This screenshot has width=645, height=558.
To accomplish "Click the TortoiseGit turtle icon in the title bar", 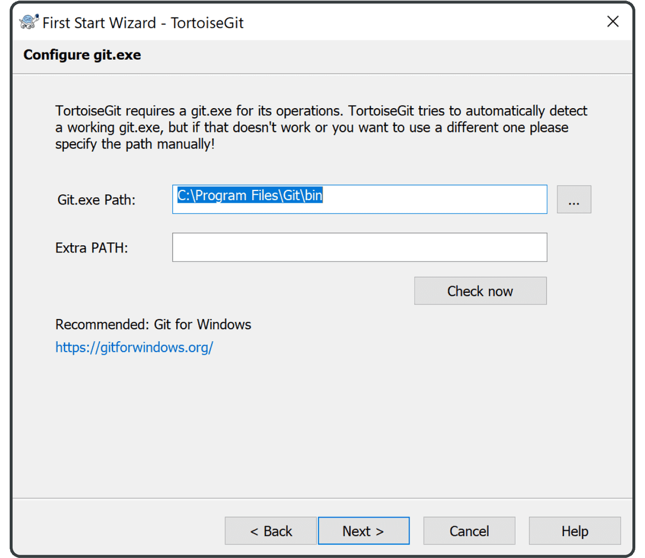I will (x=28, y=22).
